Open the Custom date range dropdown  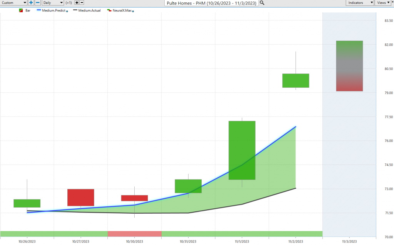click(13, 3)
